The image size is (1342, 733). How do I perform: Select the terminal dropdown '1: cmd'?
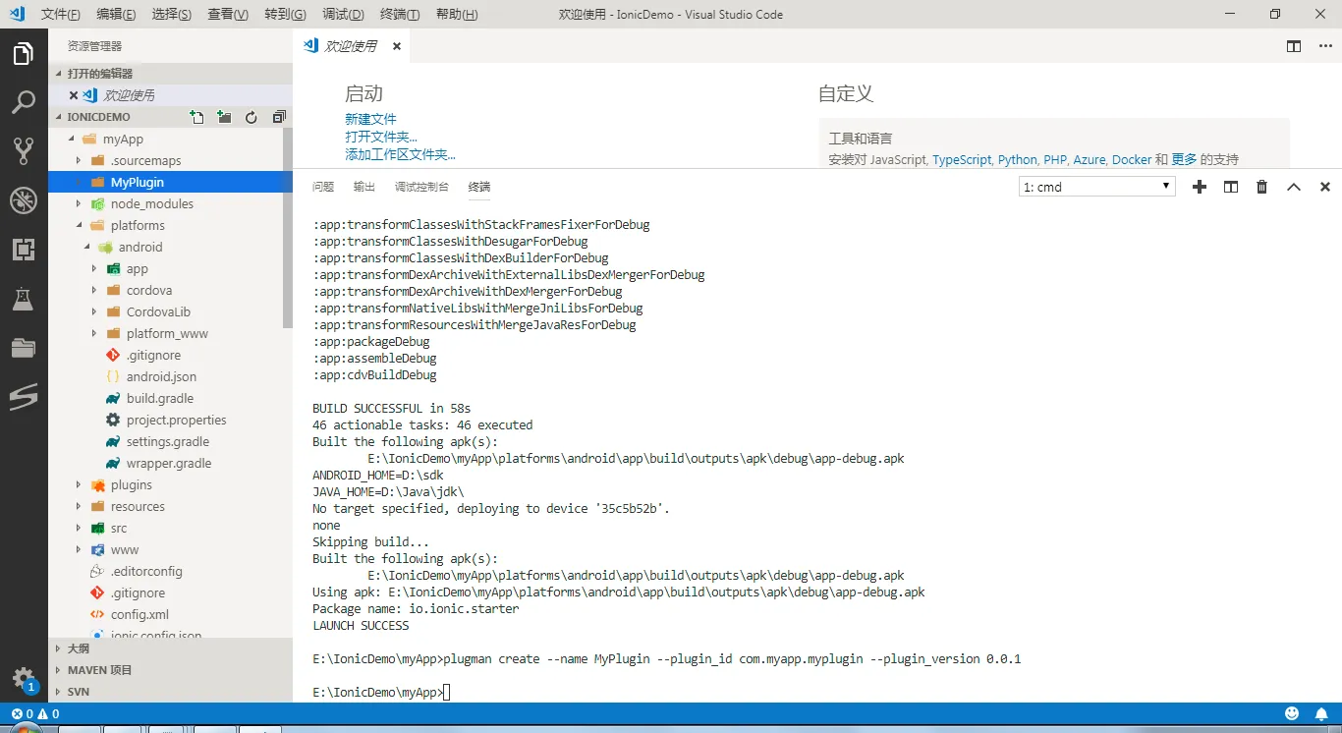pos(1096,187)
